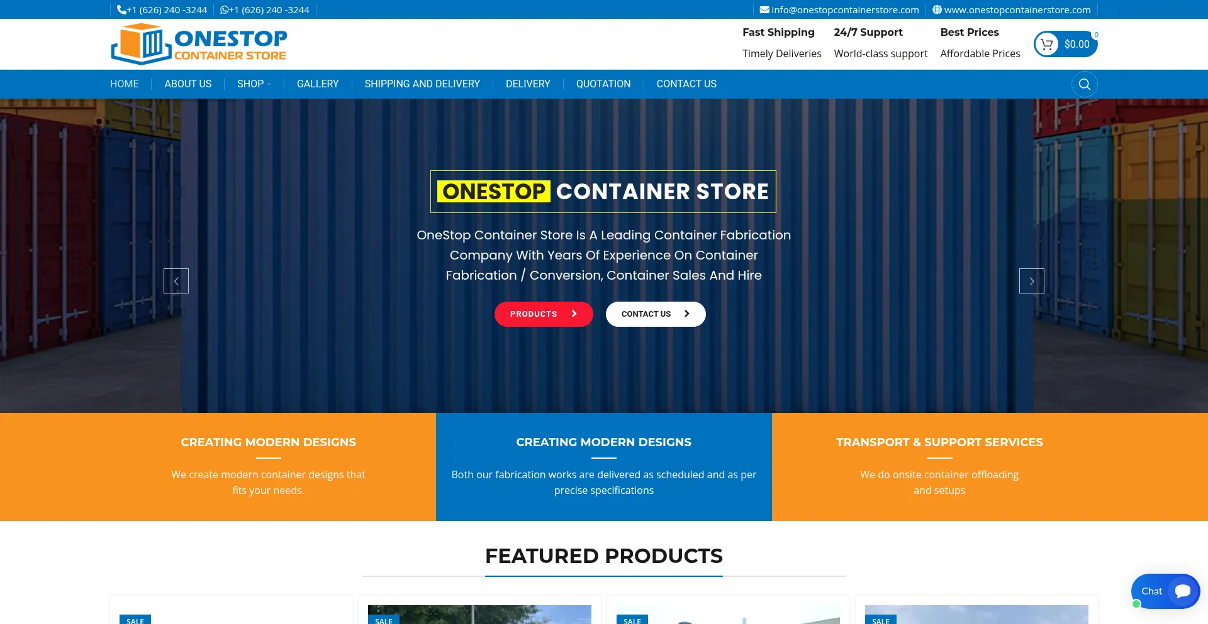Click the info email address link

point(839,10)
